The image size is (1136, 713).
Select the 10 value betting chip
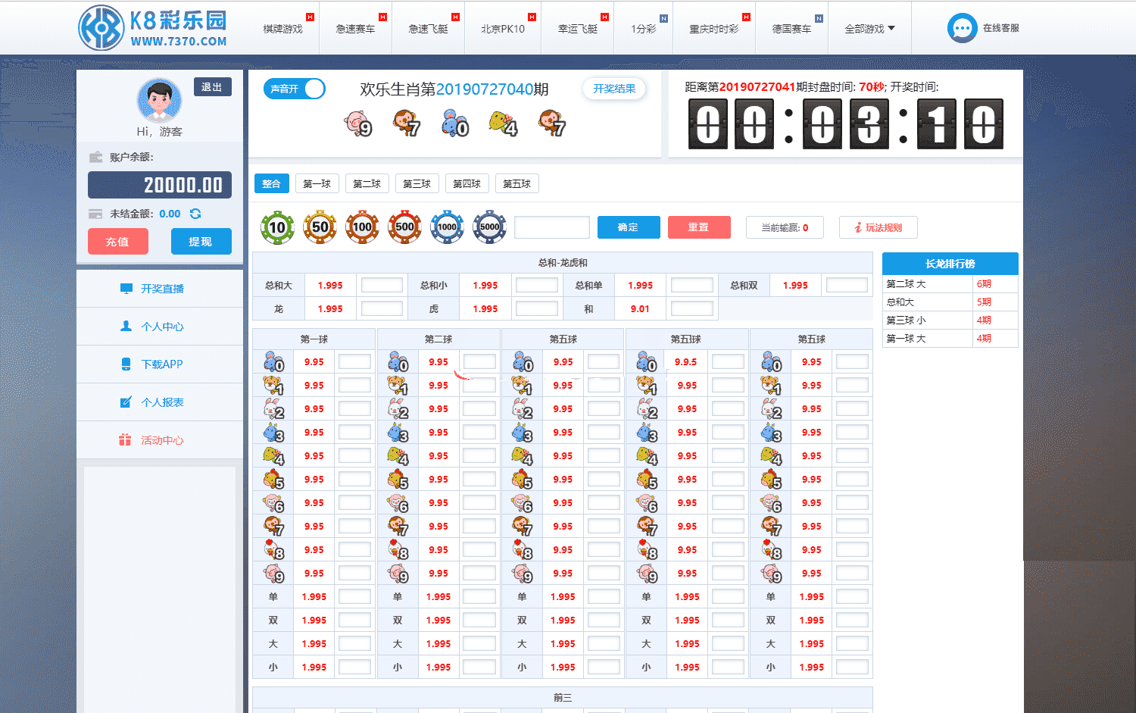tap(277, 227)
